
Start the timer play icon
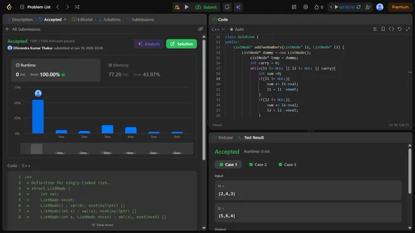[x=336, y=7]
